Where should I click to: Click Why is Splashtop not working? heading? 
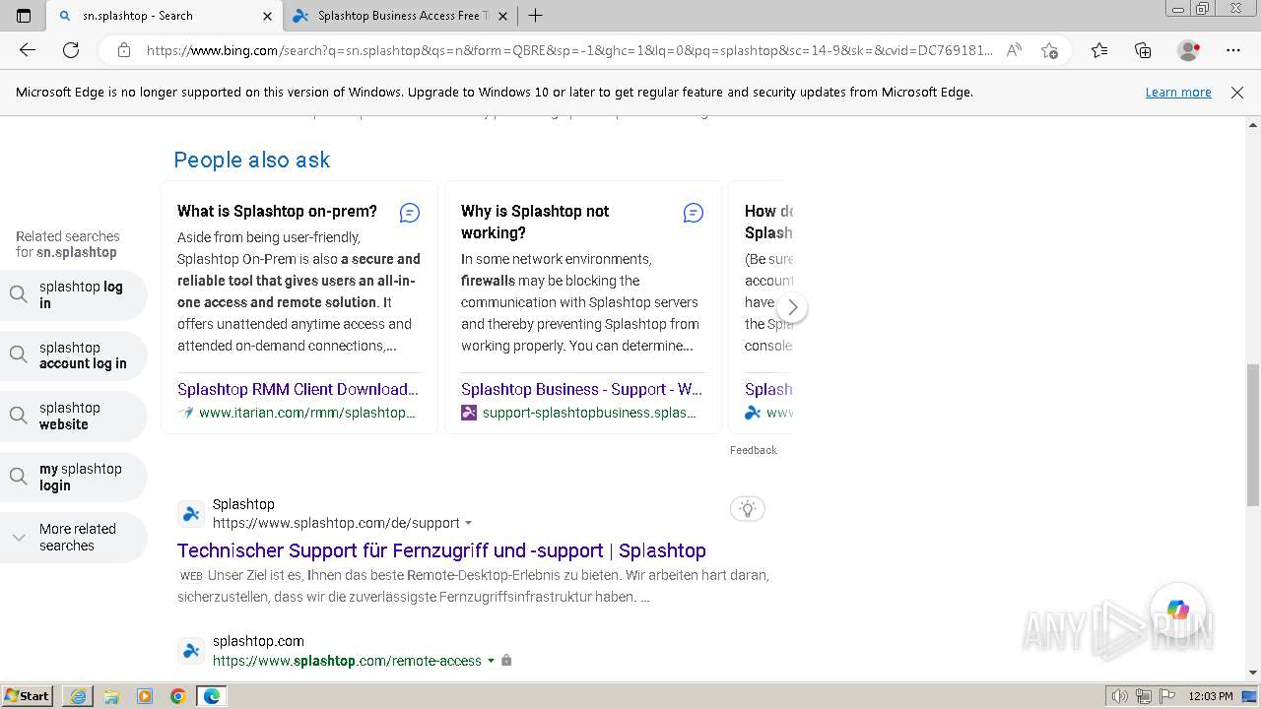[535, 222]
